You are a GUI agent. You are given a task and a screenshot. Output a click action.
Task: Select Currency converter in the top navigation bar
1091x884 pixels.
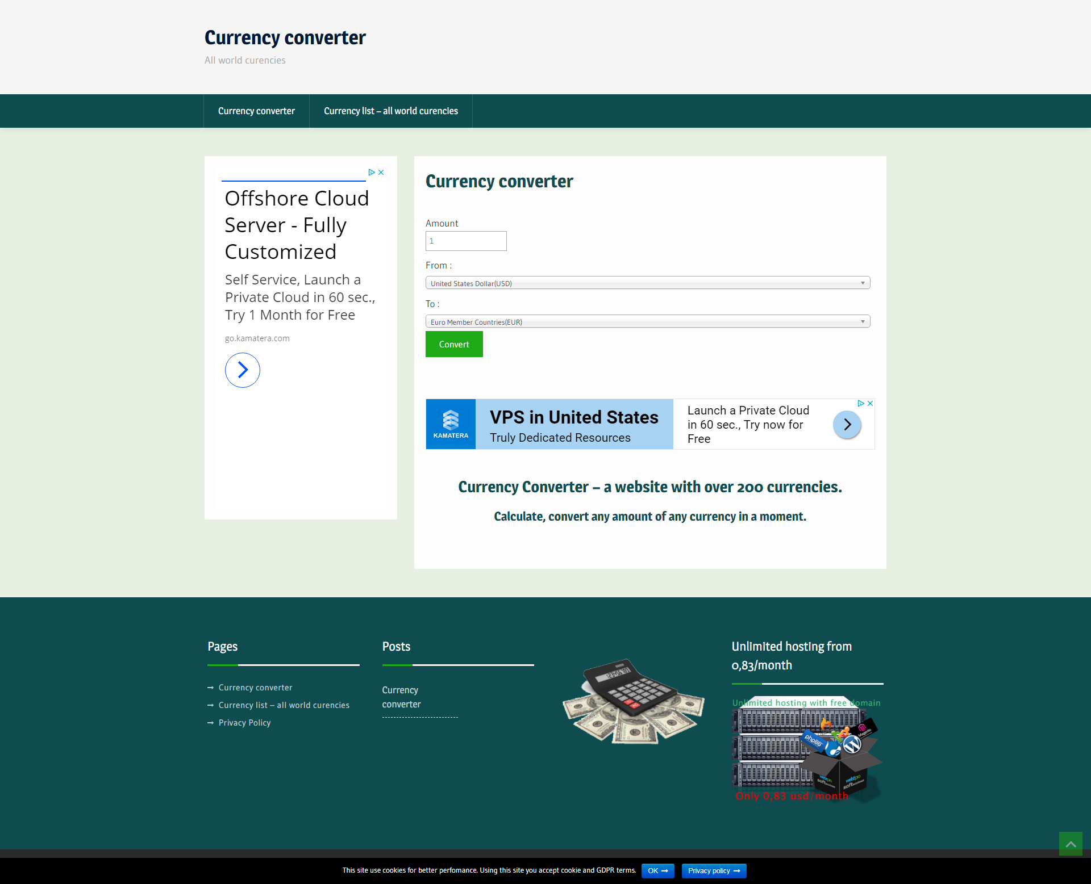tap(256, 111)
